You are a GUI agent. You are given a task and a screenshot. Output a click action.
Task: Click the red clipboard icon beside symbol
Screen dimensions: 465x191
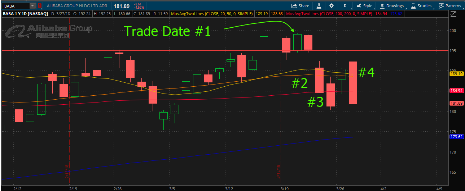pyautogui.click(x=40, y=6)
